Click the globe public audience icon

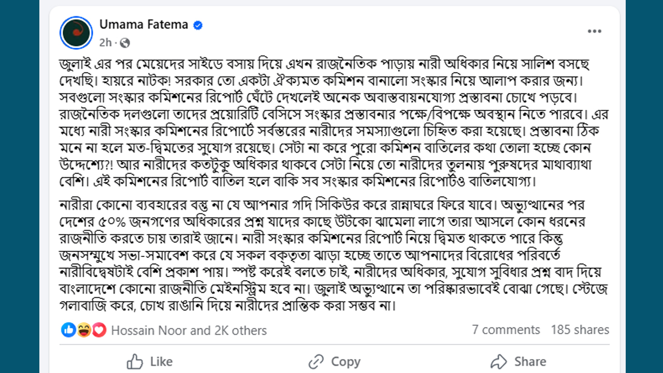click(x=125, y=43)
